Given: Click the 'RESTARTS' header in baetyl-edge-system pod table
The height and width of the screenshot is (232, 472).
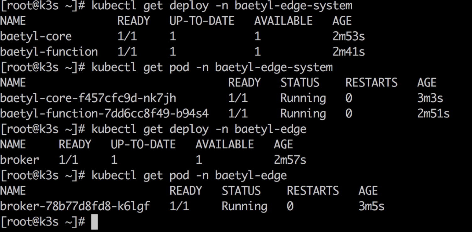Looking at the screenshot, I should pos(371,83).
